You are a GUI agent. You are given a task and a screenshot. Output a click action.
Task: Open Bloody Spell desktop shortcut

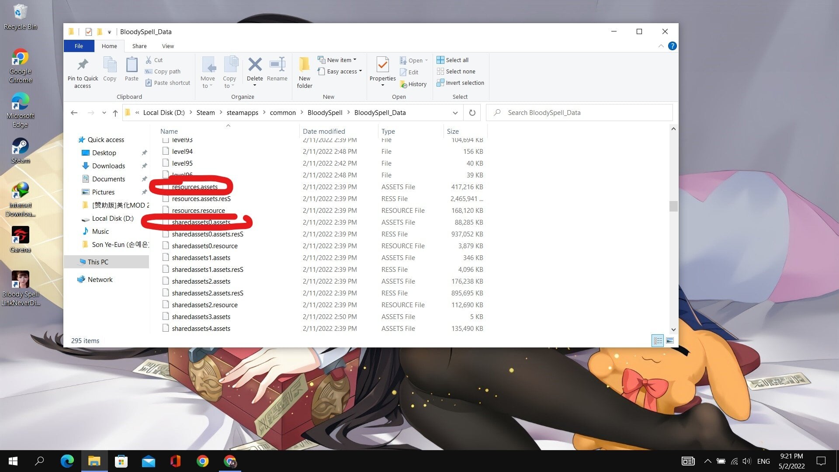[x=20, y=288]
